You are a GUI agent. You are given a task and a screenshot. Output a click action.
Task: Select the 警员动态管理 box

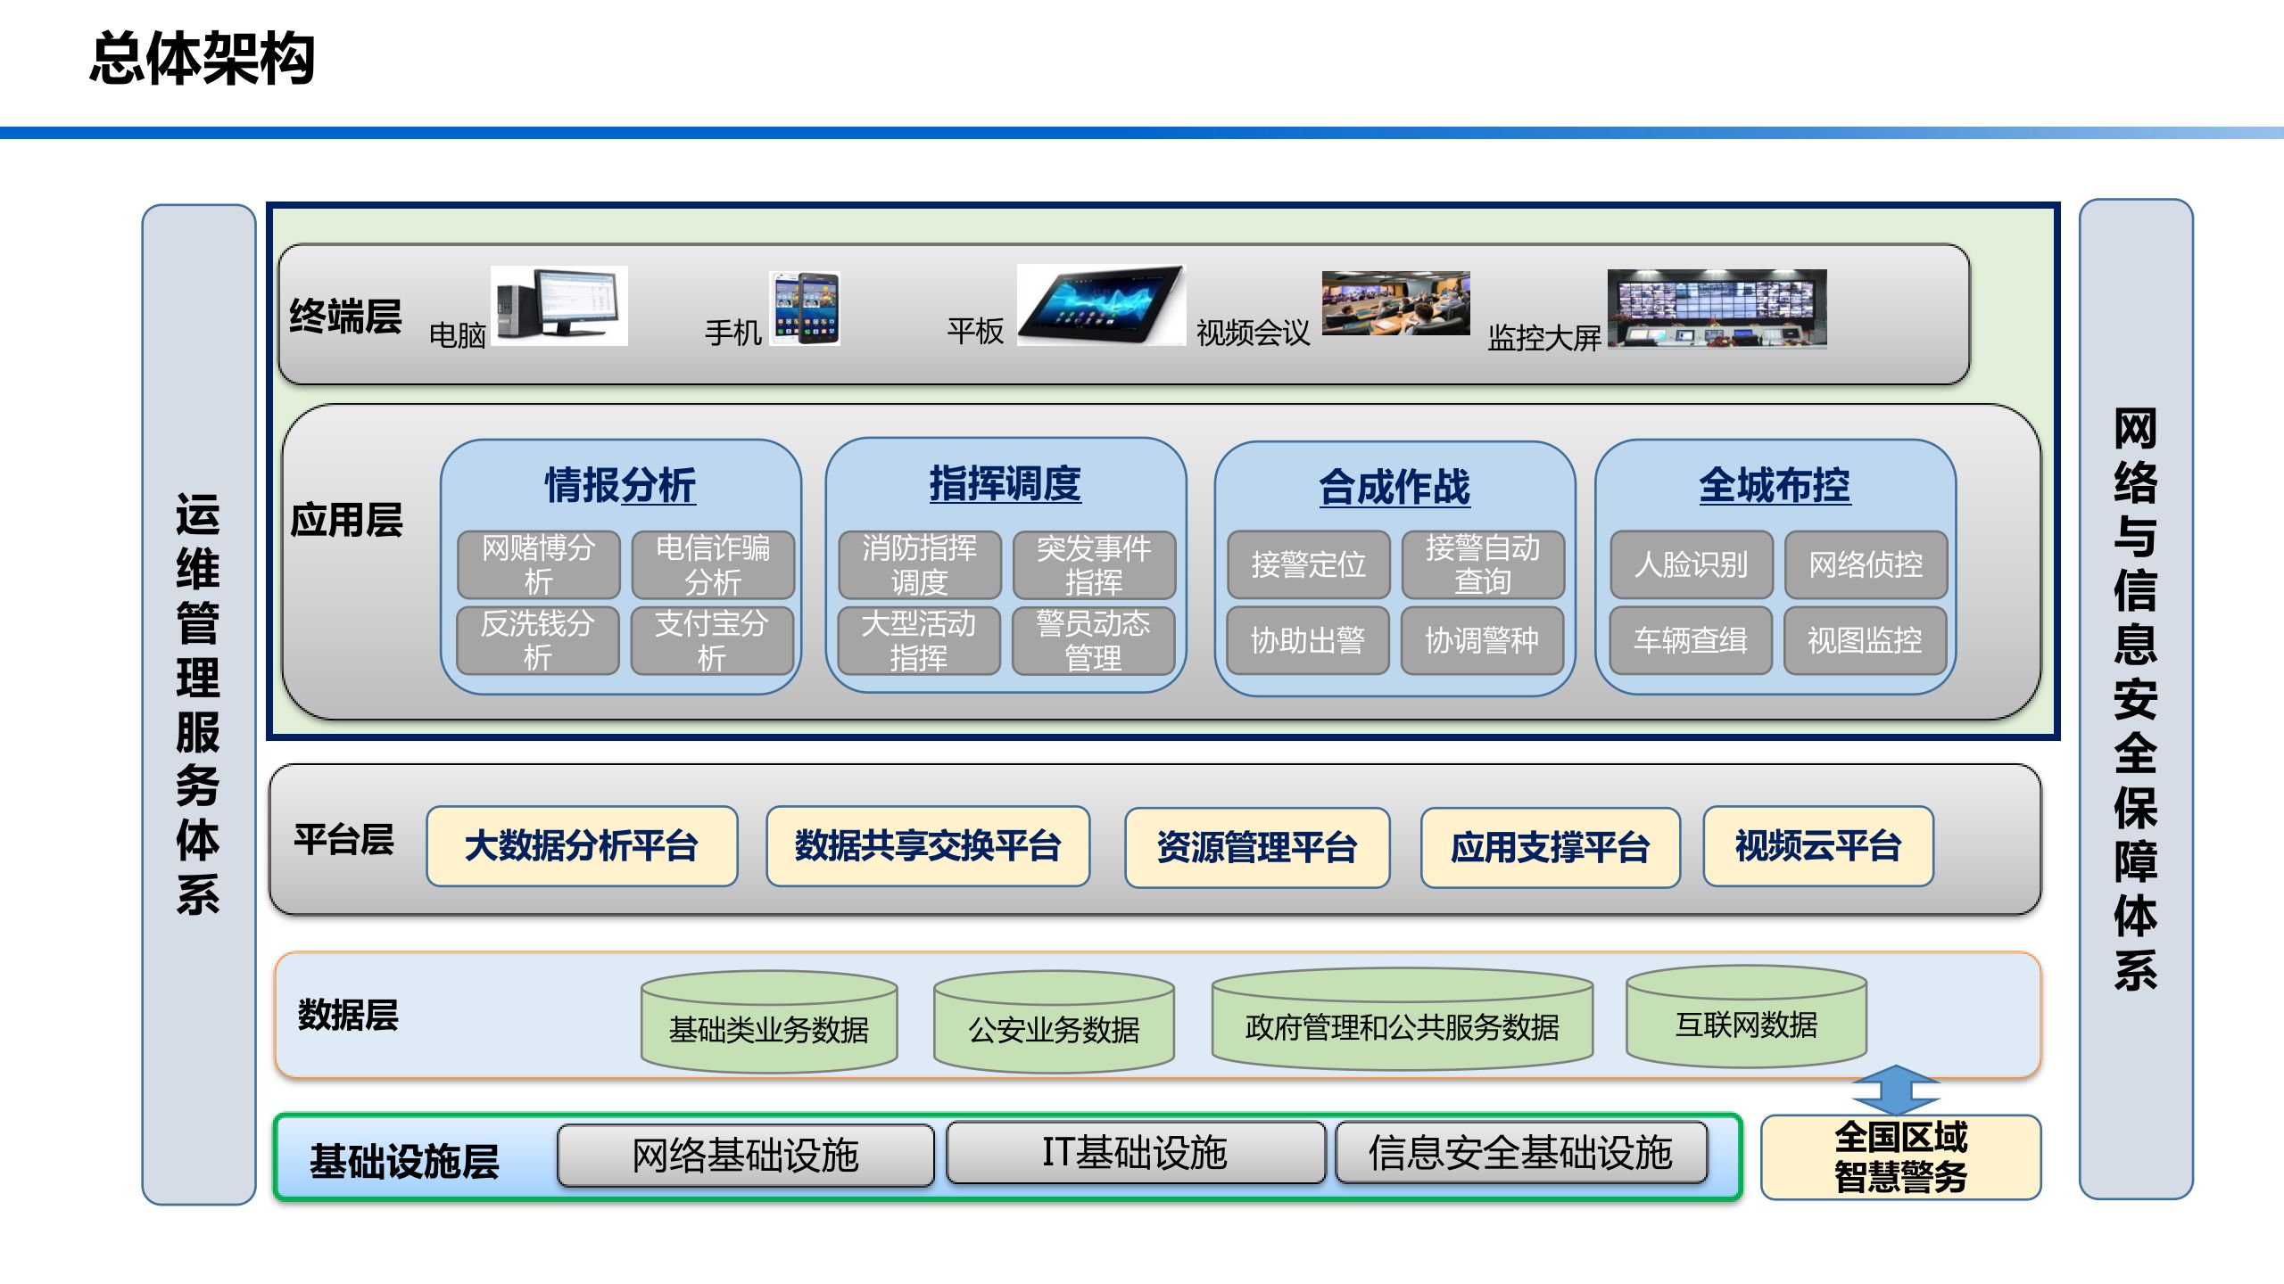tap(1093, 640)
